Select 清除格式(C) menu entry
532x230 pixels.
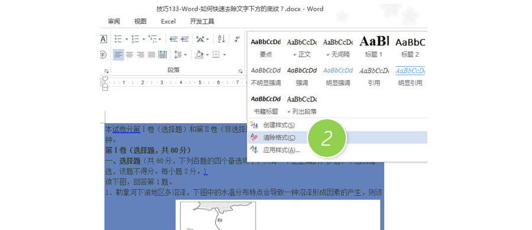tap(338, 137)
